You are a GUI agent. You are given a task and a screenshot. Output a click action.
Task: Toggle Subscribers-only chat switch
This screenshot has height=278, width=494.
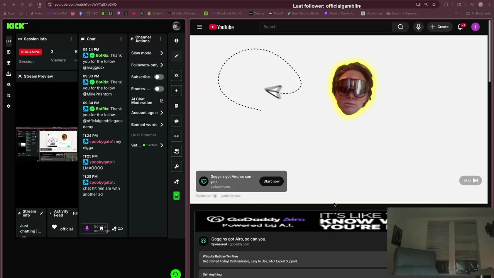(x=159, y=77)
